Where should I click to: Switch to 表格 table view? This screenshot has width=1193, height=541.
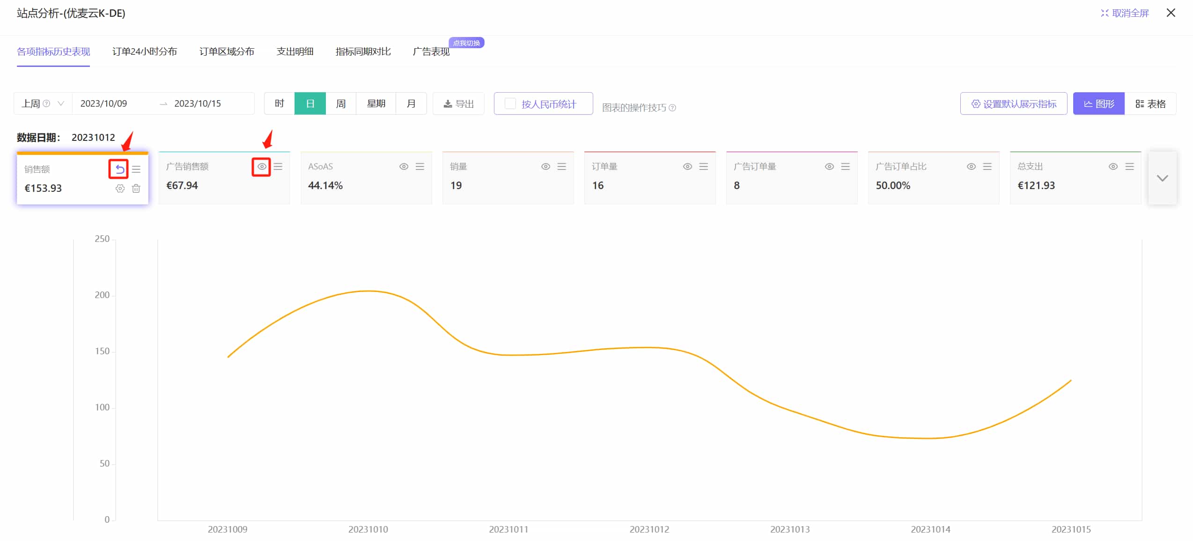tap(1150, 103)
